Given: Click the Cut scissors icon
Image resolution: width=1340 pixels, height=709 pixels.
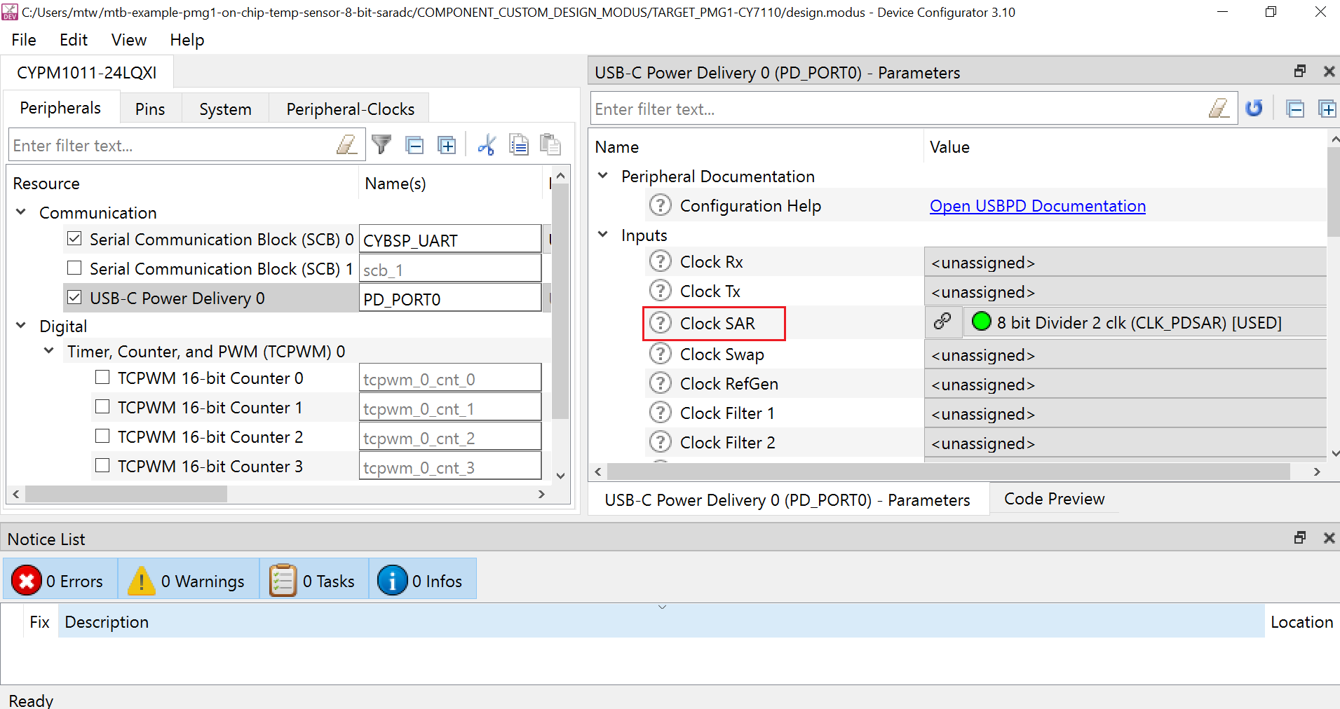Looking at the screenshot, I should pyautogui.click(x=487, y=145).
